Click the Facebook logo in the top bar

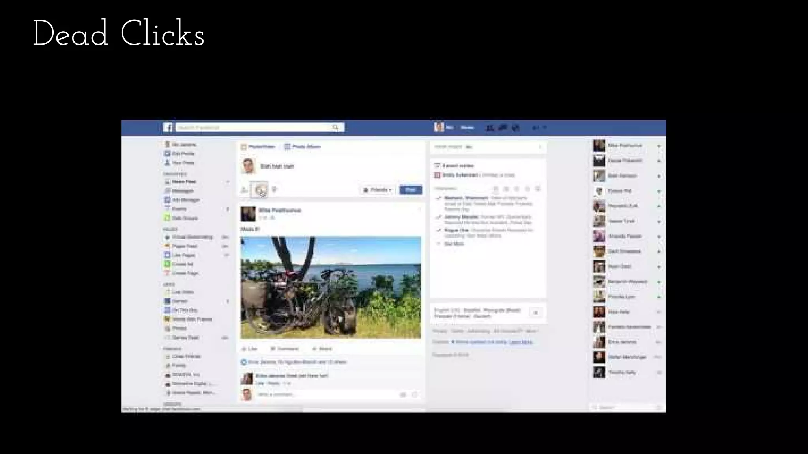click(168, 127)
